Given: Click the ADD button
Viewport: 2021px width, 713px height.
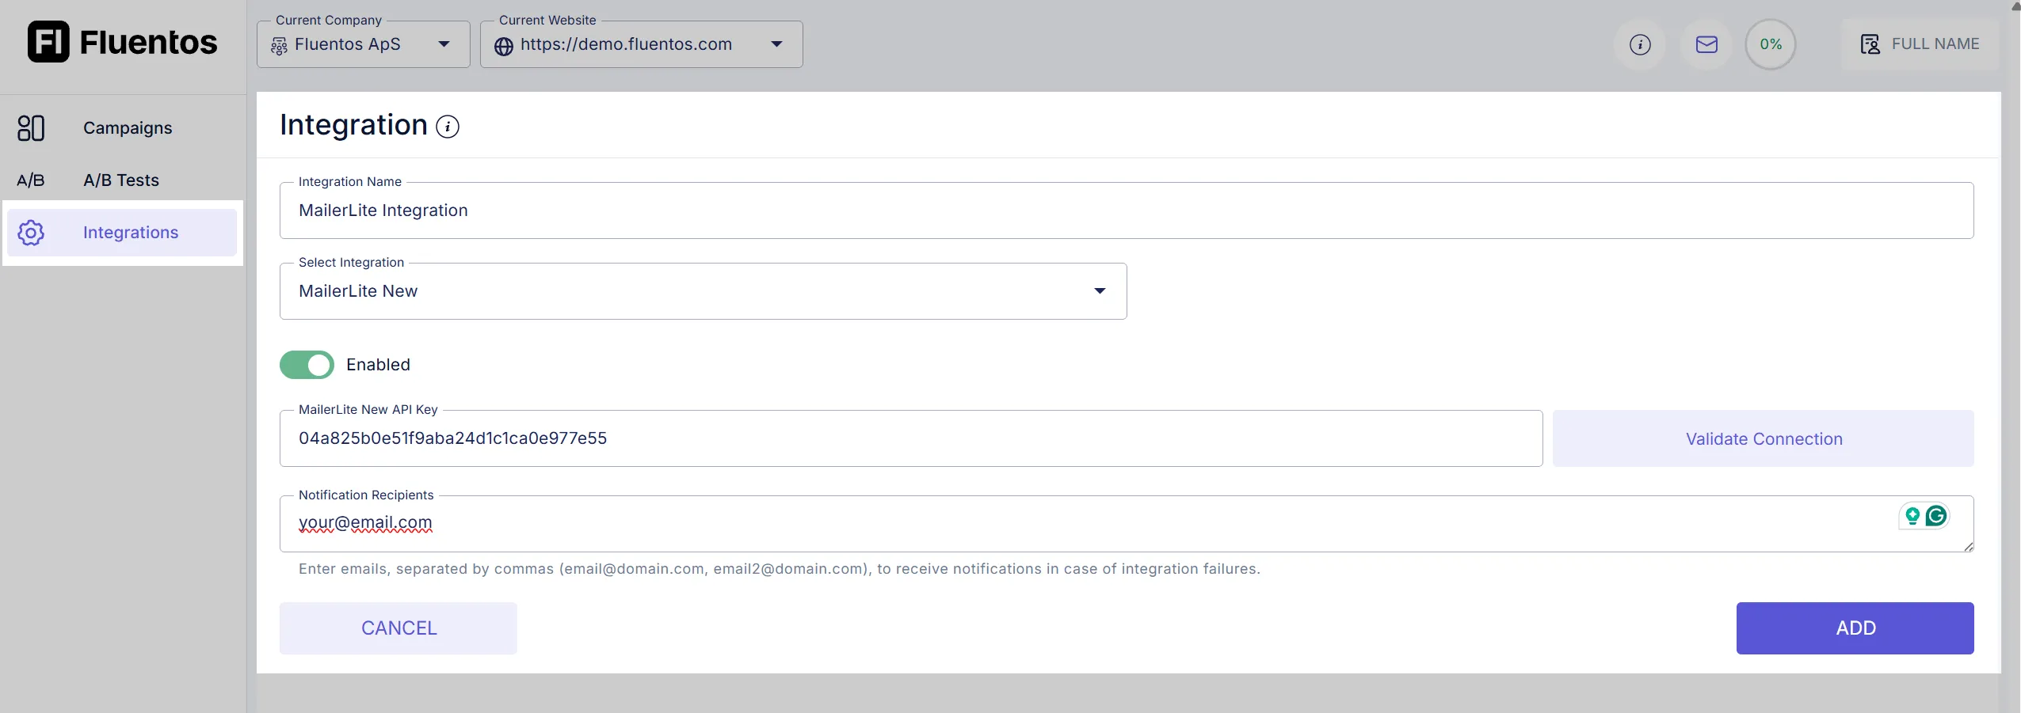Looking at the screenshot, I should coord(1855,628).
